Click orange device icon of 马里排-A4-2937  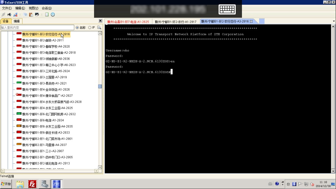coord(19,144)
